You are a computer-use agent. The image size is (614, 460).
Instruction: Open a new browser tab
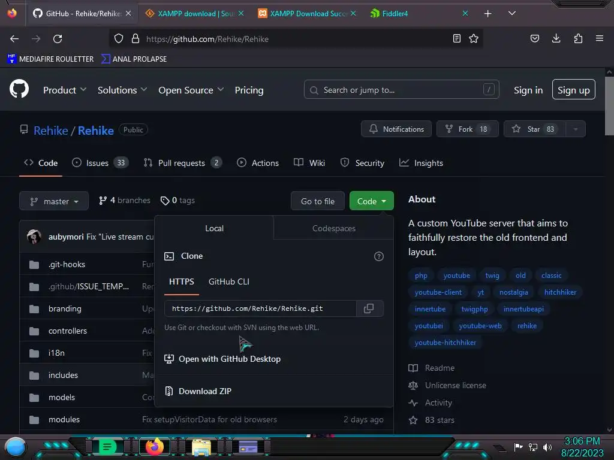487,14
